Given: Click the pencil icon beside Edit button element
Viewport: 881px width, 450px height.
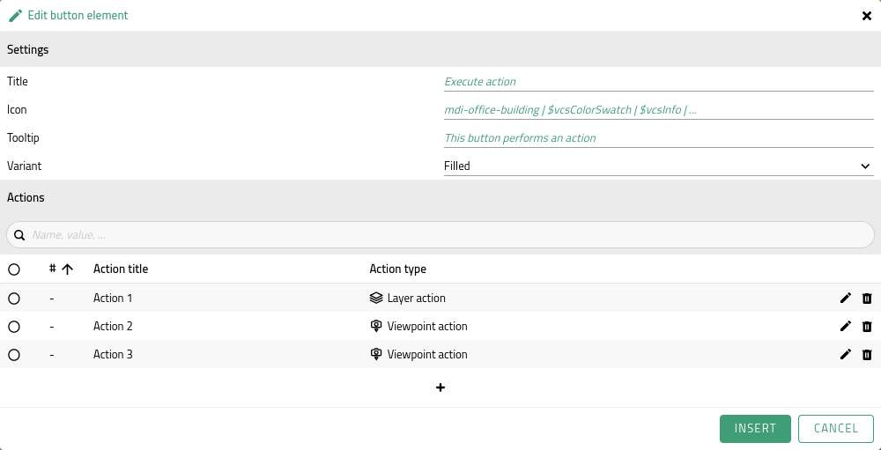Looking at the screenshot, I should tap(16, 15).
